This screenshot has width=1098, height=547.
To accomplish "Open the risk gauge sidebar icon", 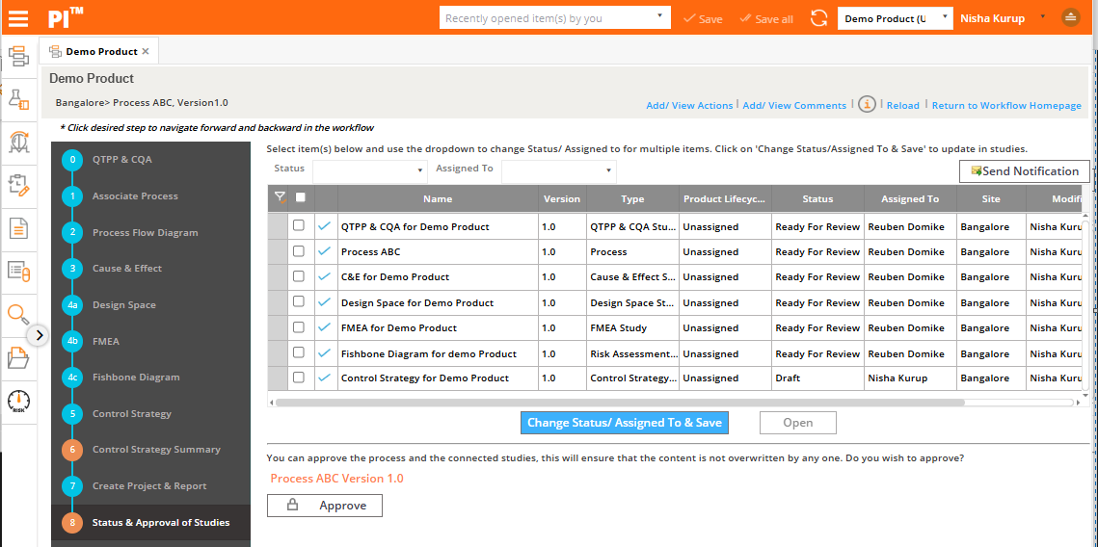I will (x=18, y=401).
